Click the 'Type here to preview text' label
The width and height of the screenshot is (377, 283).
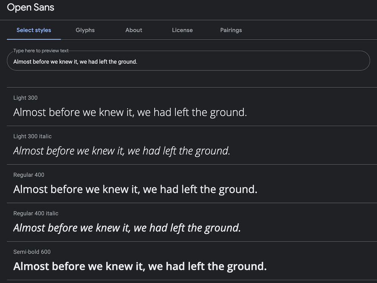click(x=41, y=50)
